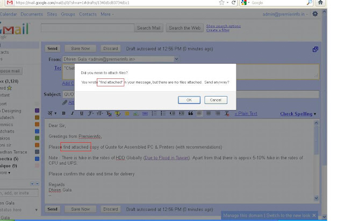Increase paragraph indent
This screenshot has height=221, width=344.
click(182, 113)
